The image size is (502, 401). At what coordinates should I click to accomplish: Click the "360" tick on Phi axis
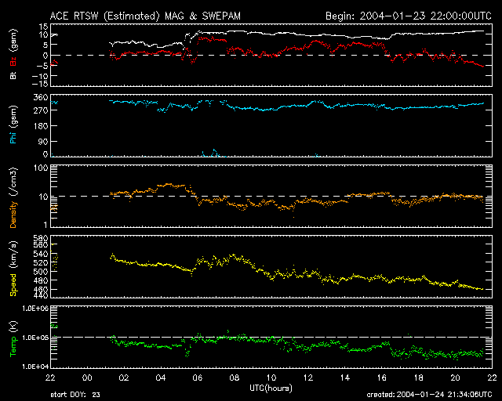coord(42,98)
